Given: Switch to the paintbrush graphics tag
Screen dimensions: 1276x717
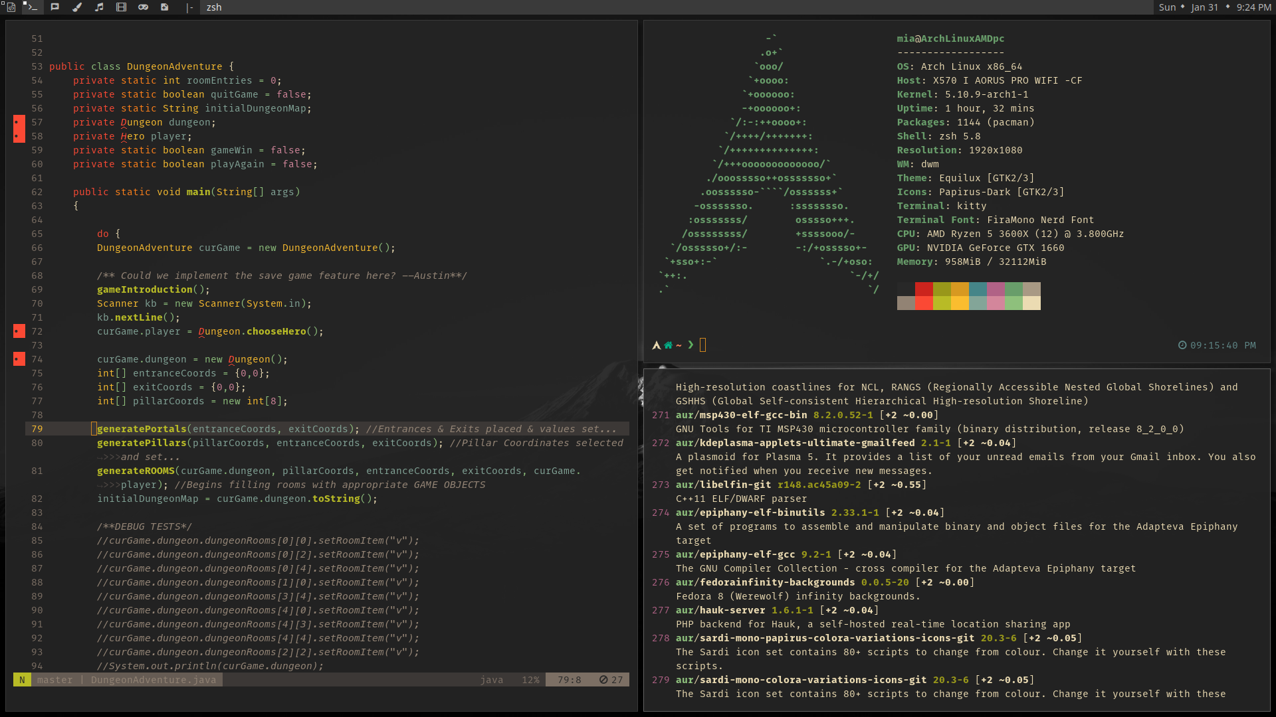Looking at the screenshot, I should click(x=77, y=7).
